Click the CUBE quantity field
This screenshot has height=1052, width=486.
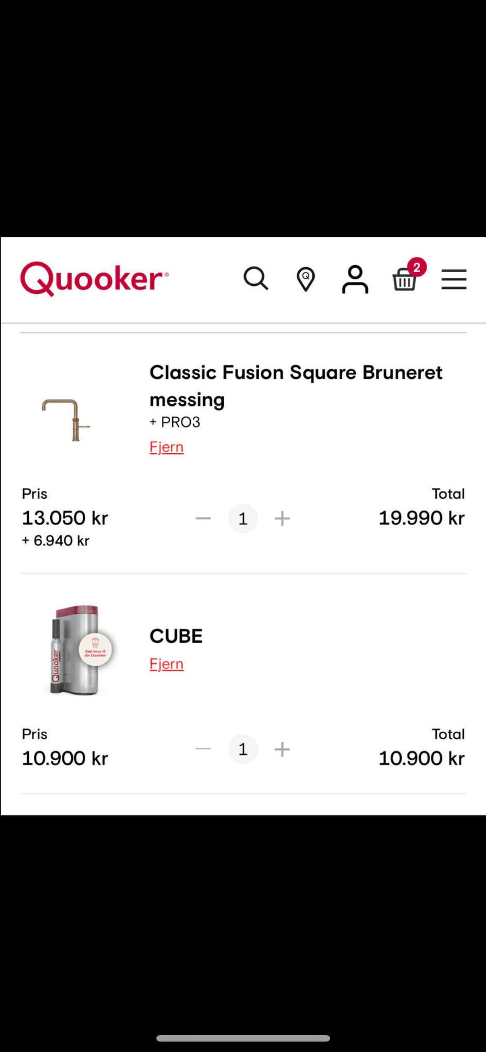243,749
